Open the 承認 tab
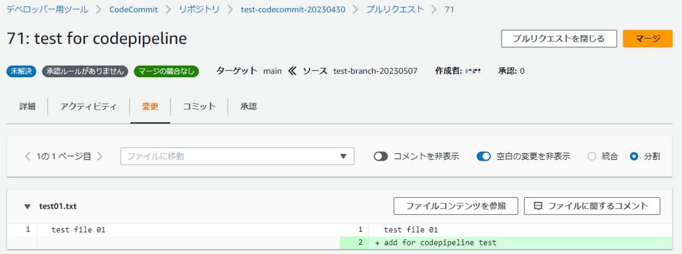Screen dimensions: 682x254 pos(249,107)
